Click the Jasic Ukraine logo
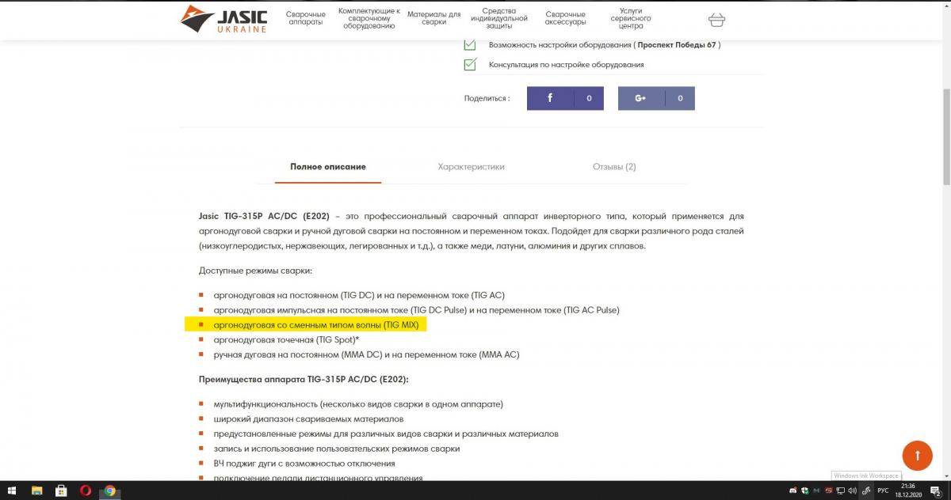 coord(223,19)
